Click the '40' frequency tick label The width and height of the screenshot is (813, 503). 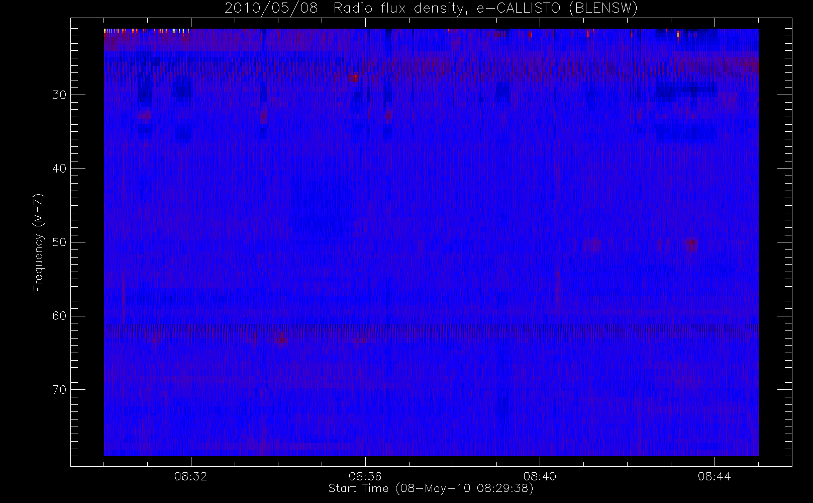59,169
